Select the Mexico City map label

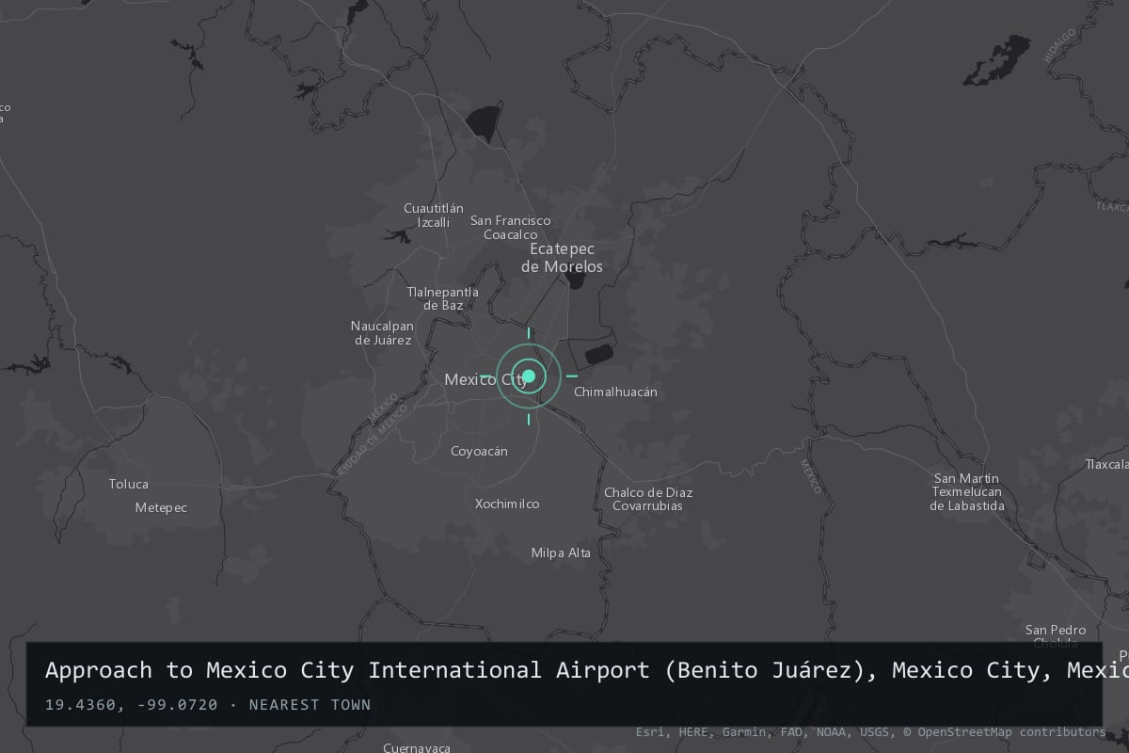click(x=485, y=379)
